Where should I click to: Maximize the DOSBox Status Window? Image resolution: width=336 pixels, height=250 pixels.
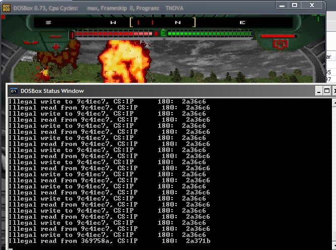327,91
